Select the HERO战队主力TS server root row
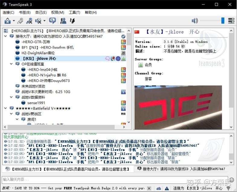Viewport: 237px width, 192px height. pos(65,31)
